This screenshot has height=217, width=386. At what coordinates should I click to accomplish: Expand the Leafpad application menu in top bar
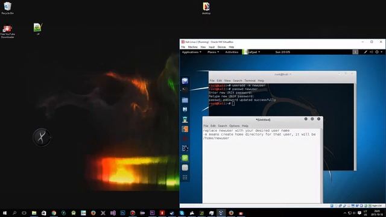coord(252,52)
